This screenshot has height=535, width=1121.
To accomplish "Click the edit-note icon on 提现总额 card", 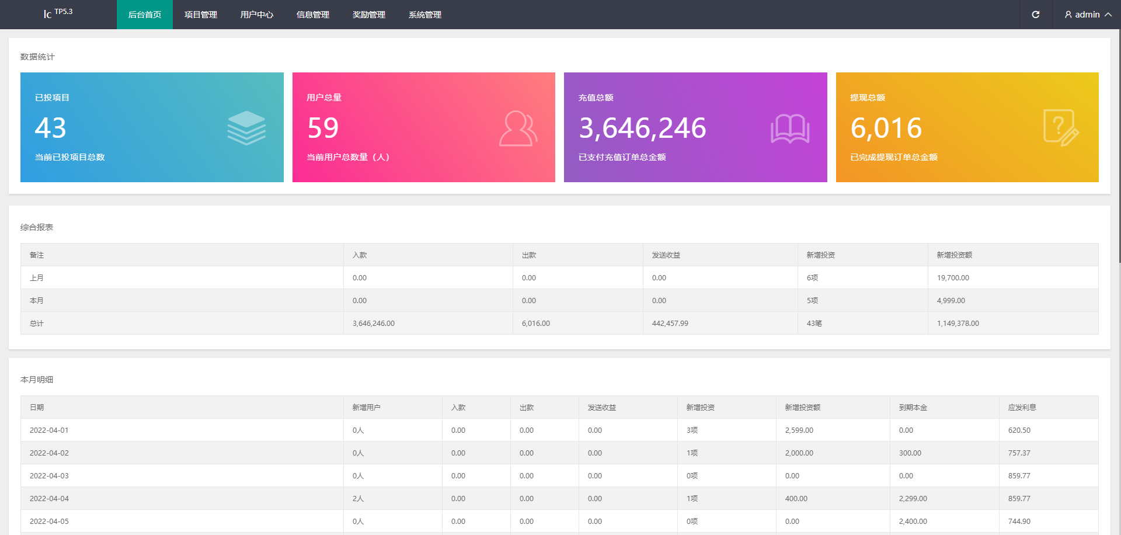I will point(1060,128).
